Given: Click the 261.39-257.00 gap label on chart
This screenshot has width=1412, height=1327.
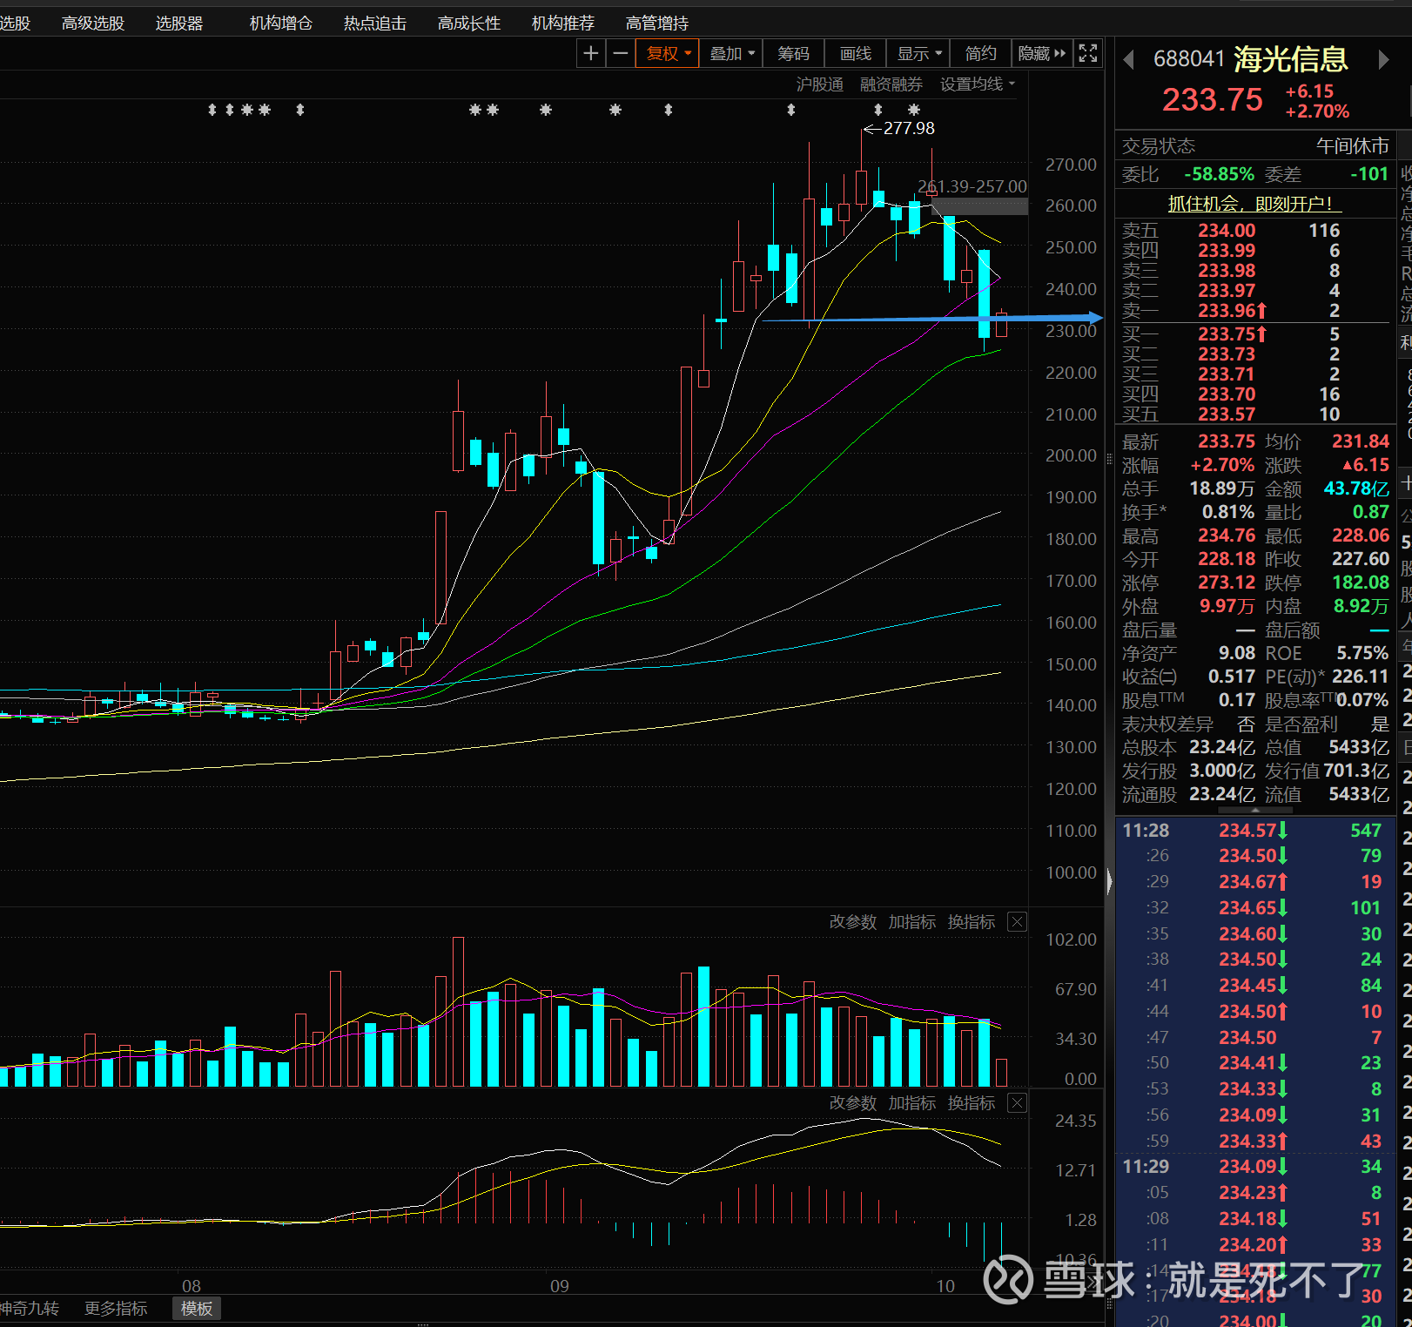Looking at the screenshot, I should pyautogui.click(x=972, y=186).
